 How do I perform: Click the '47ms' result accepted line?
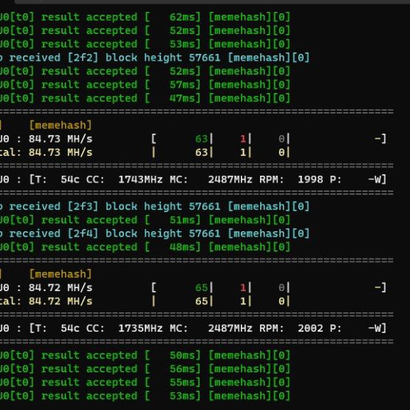pos(145,99)
